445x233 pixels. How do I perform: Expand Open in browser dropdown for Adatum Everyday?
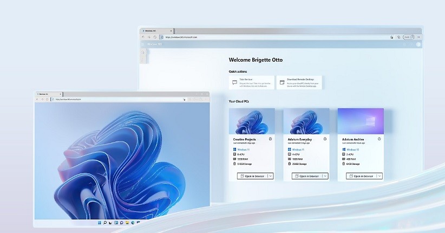(x=325, y=176)
